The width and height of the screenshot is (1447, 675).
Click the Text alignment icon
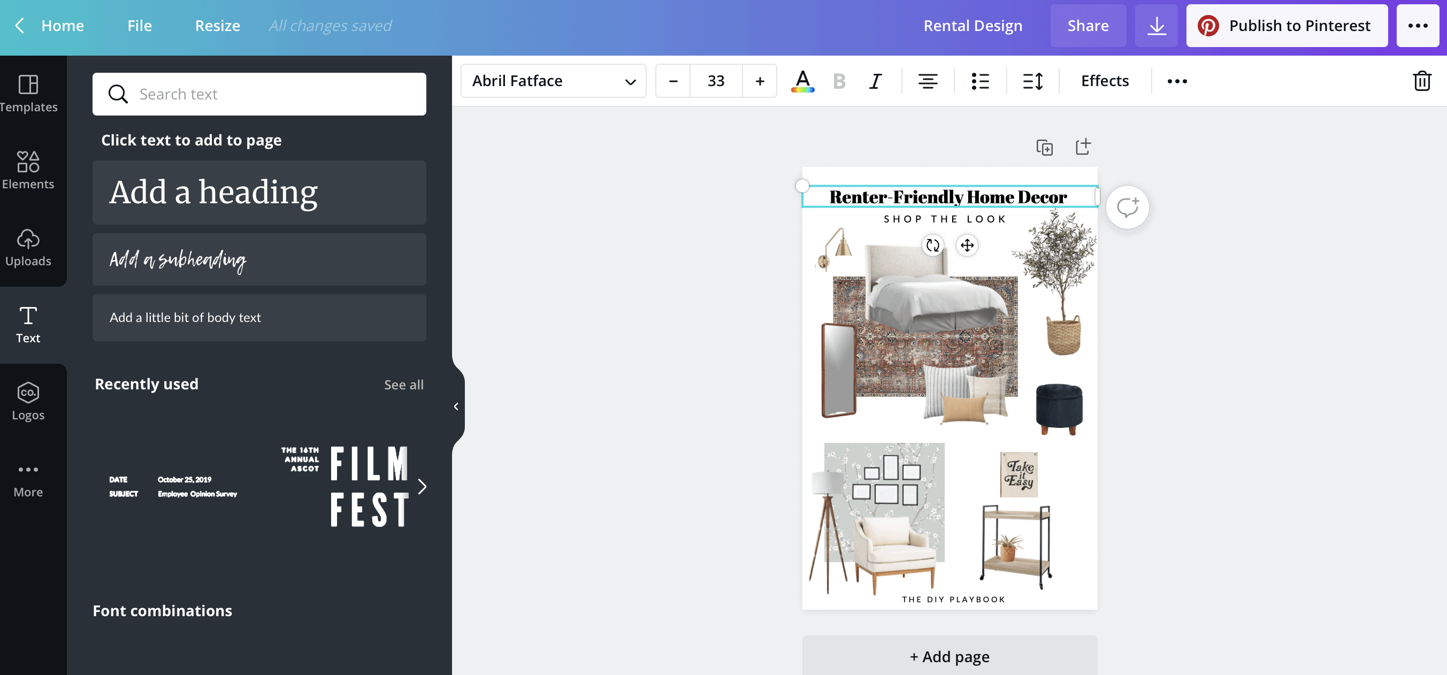[925, 80]
